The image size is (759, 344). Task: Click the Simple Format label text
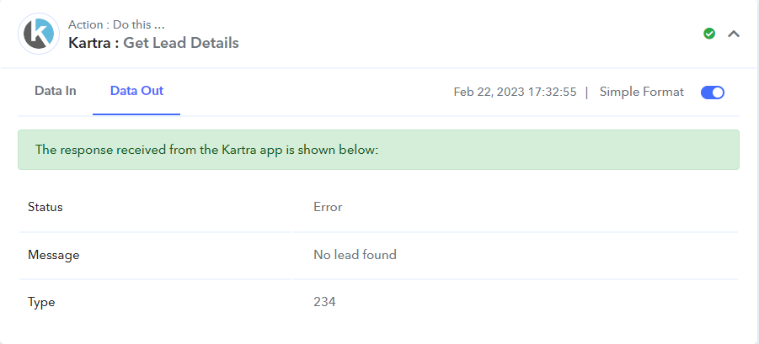(641, 92)
